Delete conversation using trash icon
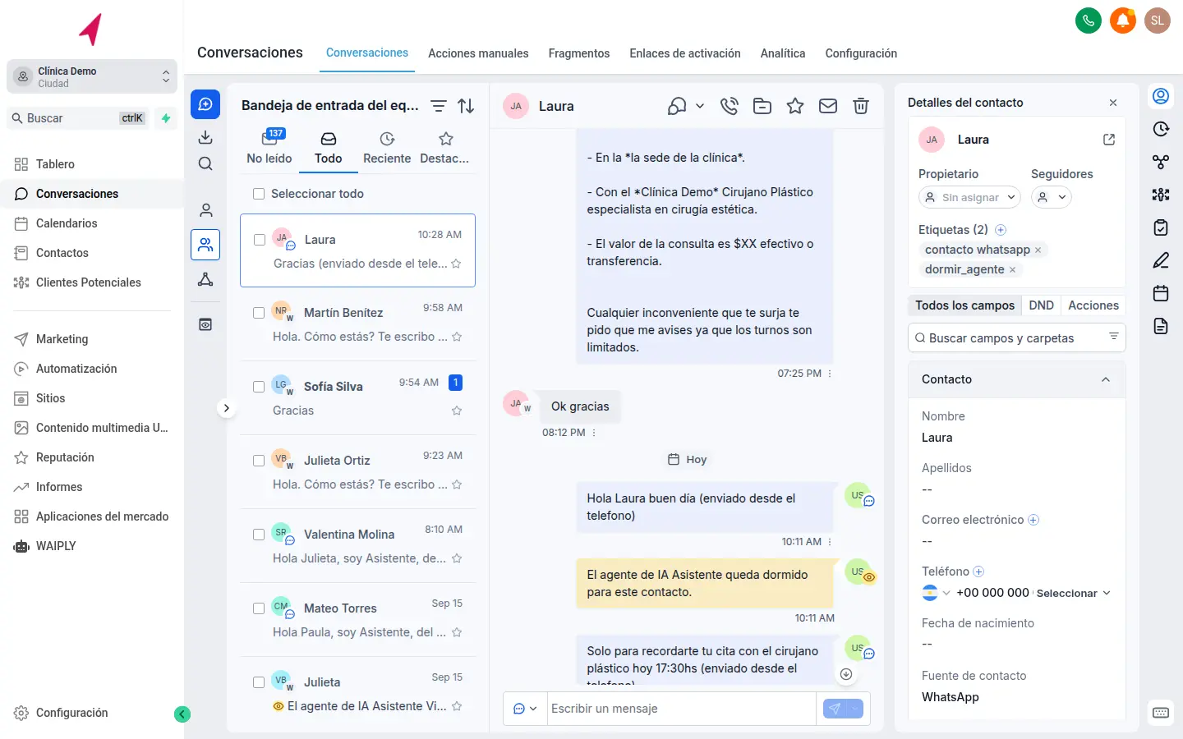The image size is (1183, 739). point(861,106)
